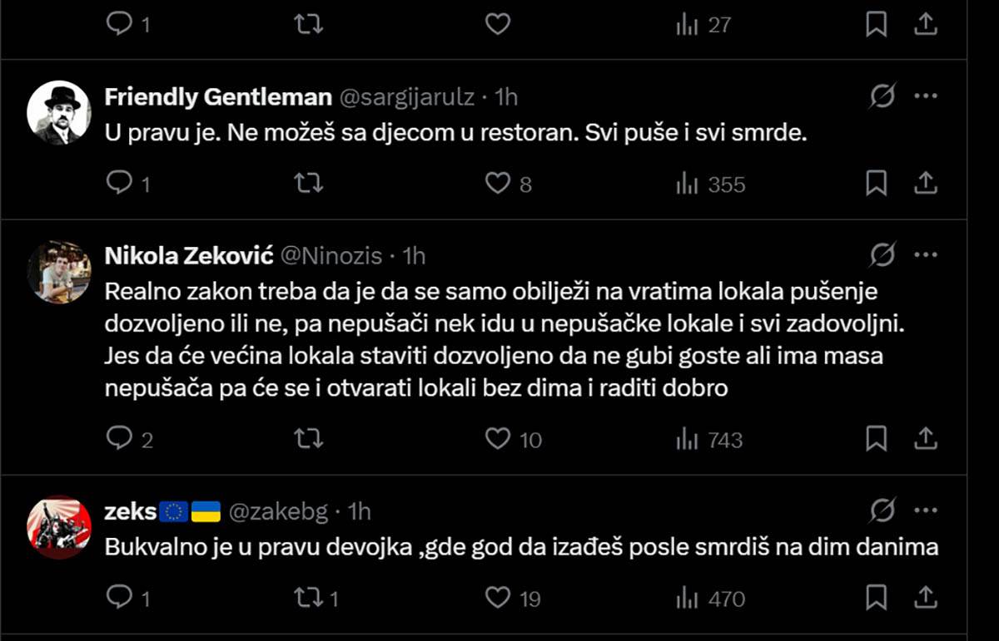The height and width of the screenshot is (641, 999).
Task: Bookmark Nikola Zeković's tweet
Action: pyautogui.click(x=876, y=439)
